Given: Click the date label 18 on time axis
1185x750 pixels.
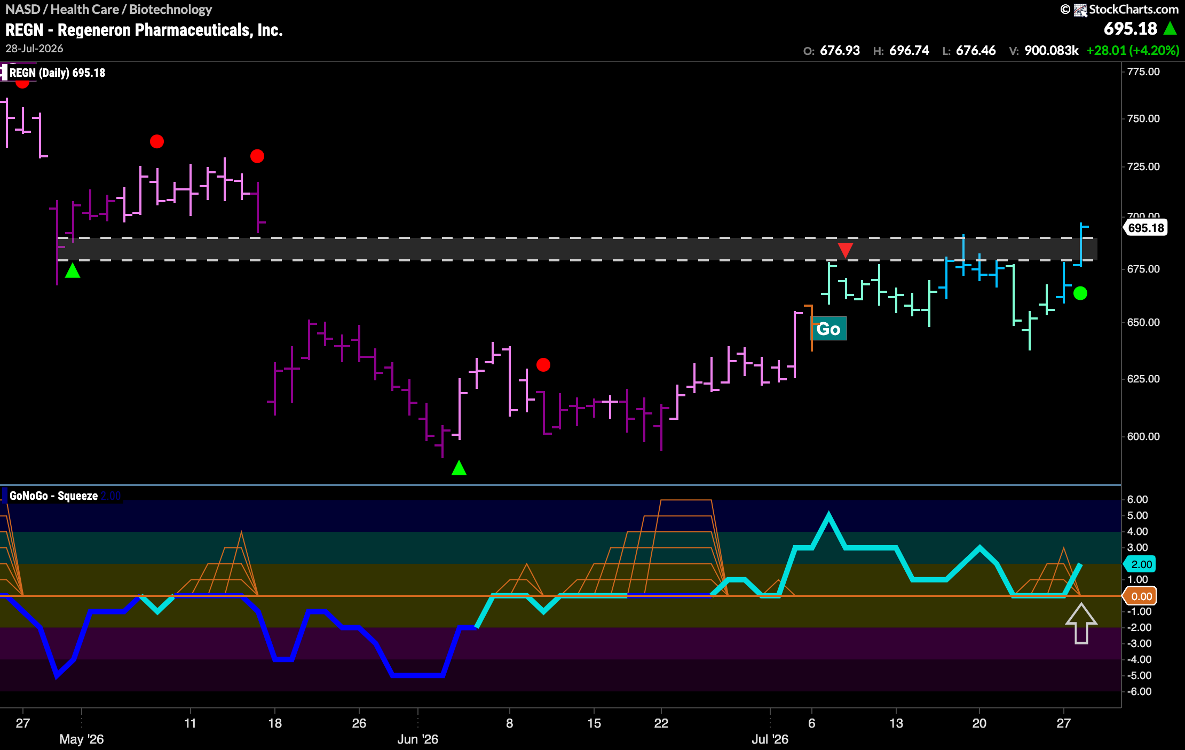Looking at the screenshot, I should [274, 723].
